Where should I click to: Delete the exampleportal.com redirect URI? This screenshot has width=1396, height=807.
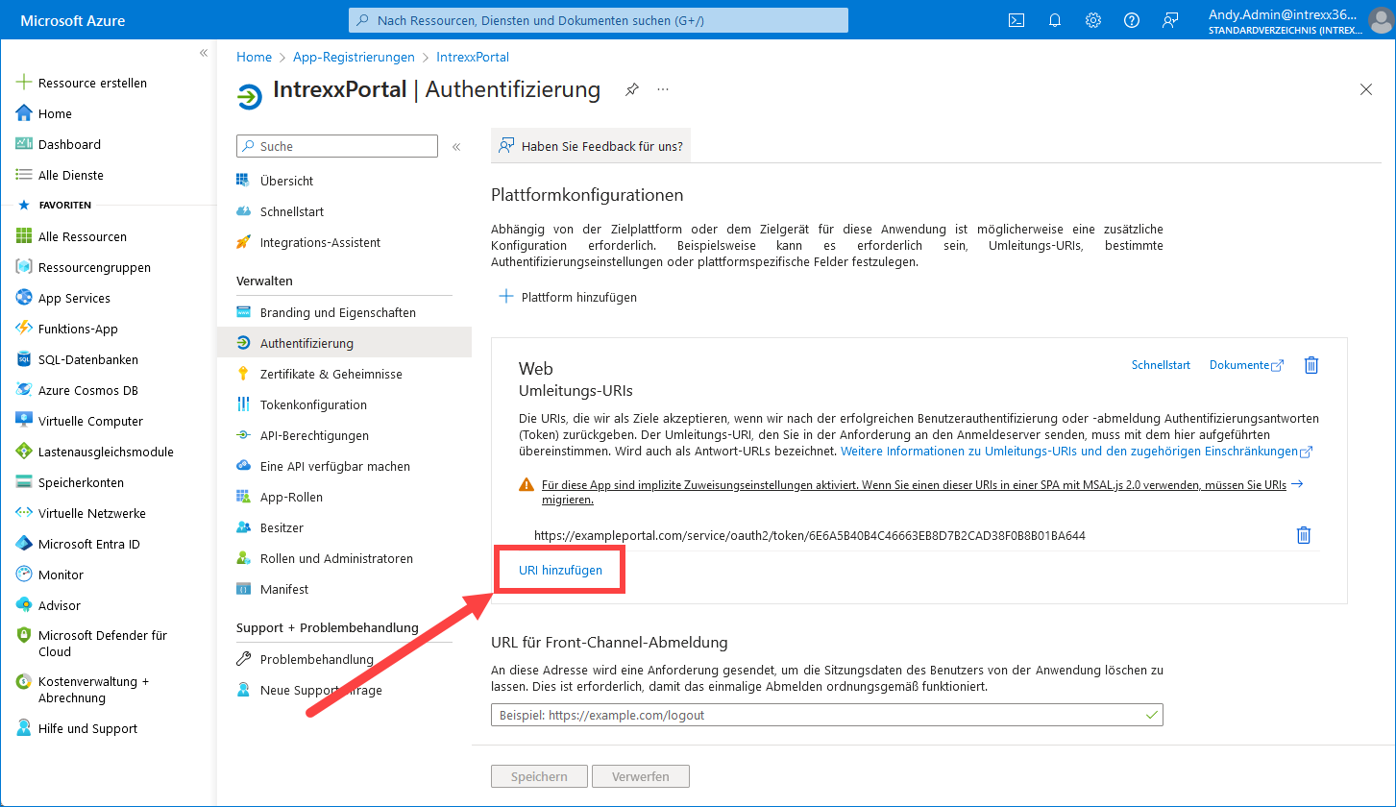click(1304, 535)
